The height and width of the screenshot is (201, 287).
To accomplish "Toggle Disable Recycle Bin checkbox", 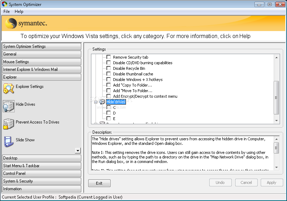I will pyautogui.click(x=108, y=68).
